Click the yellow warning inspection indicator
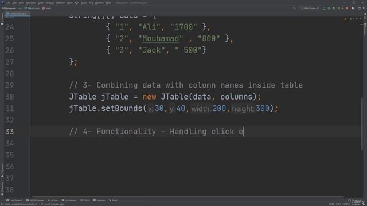The image size is (367, 206). pyautogui.click(x=346, y=19)
